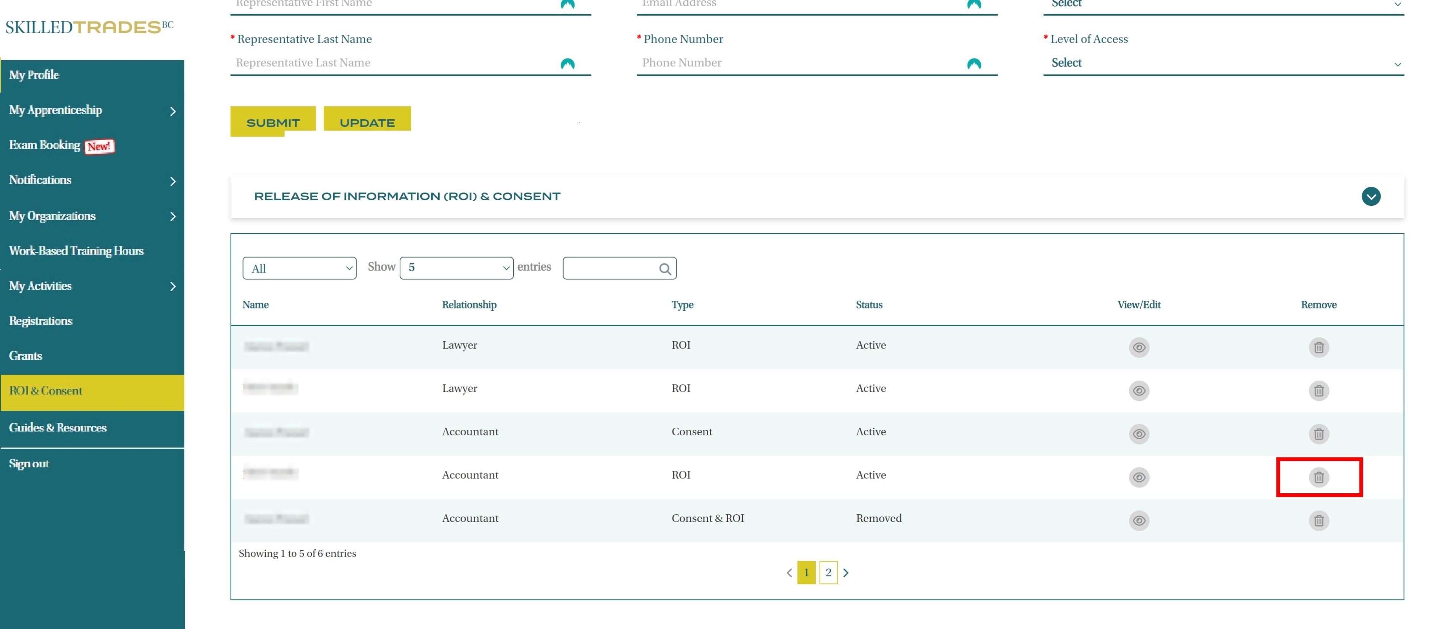Change the Show entries count dropdown
This screenshot has width=1439, height=629.
coord(456,268)
